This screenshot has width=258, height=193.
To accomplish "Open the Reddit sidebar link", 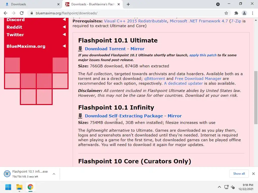I will point(14,27).
